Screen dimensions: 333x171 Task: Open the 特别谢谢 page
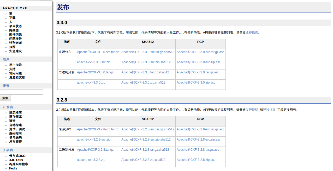[x=15, y=43]
